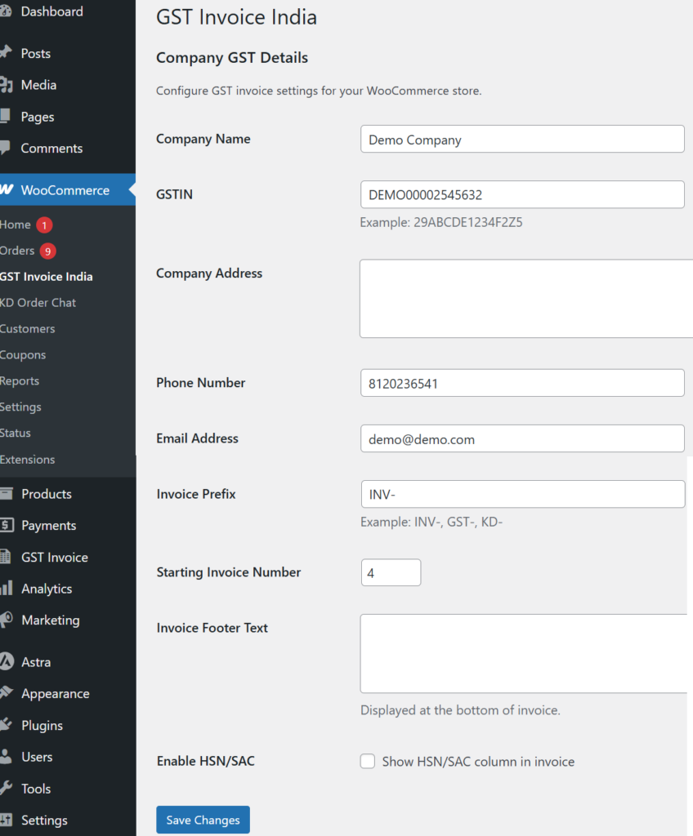Click the Marketing megaphone icon
This screenshot has width=693, height=836.
pyautogui.click(x=6, y=620)
